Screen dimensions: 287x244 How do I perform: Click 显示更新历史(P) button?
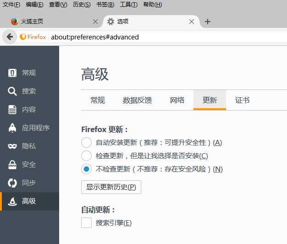pos(111,187)
